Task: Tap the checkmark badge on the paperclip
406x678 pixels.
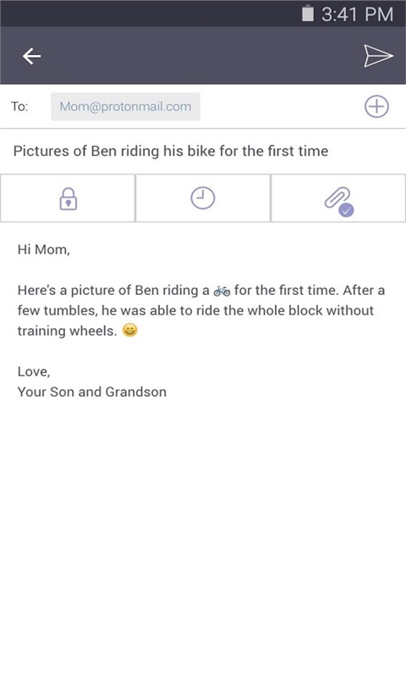Action: point(347,210)
